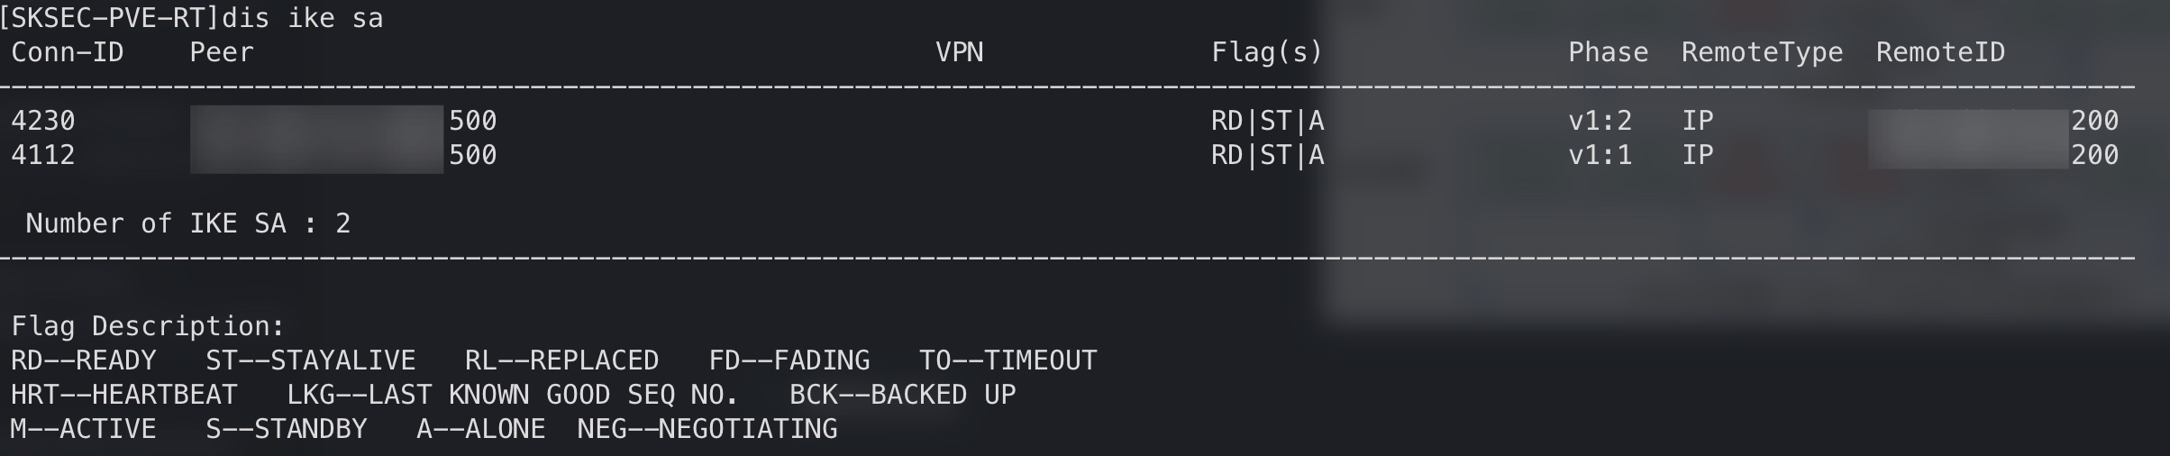Select connection ID 4112

(x=43, y=155)
